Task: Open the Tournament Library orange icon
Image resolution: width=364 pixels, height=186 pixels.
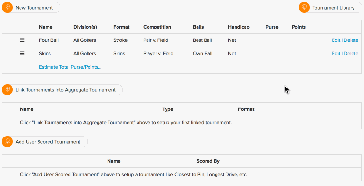Action: click(305, 8)
